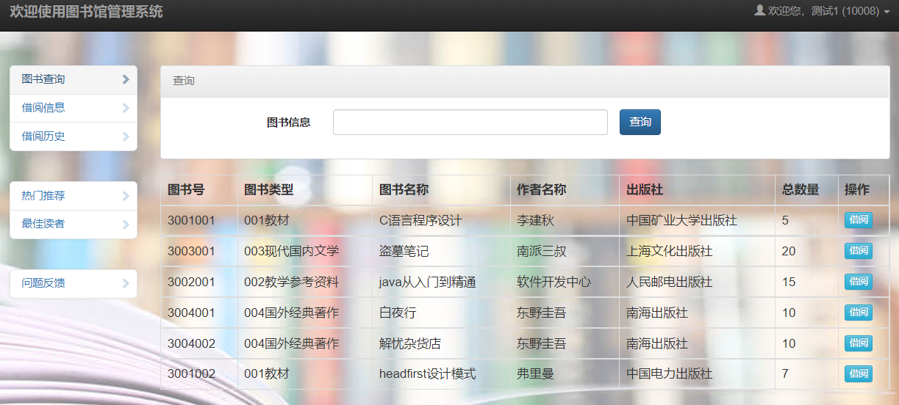Go to 热门推荐 in the sidebar
The width and height of the screenshot is (899, 405).
(x=74, y=196)
